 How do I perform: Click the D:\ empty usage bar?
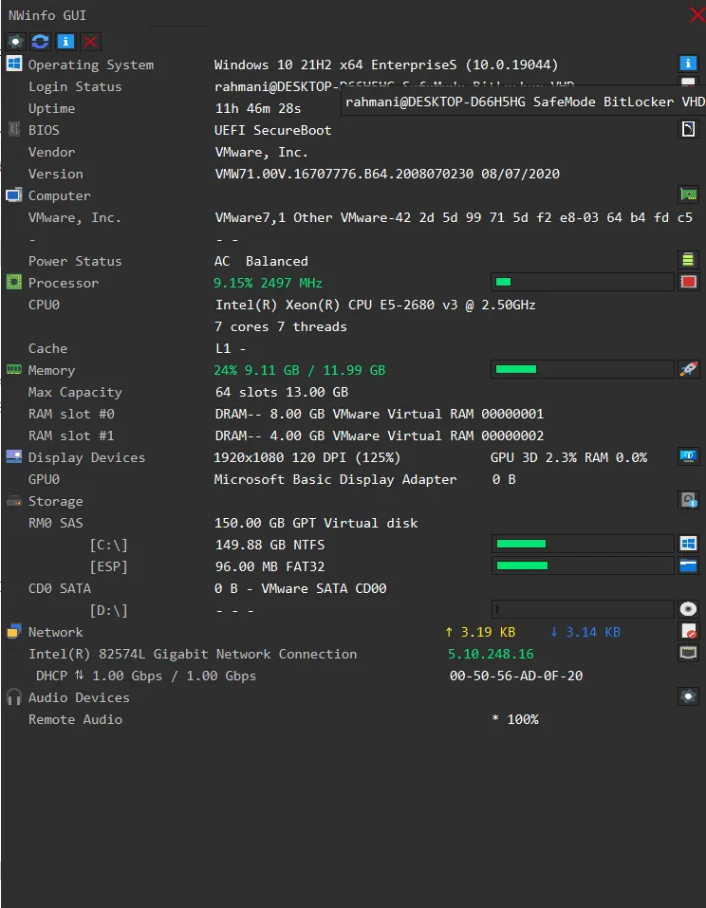pos(582,609)
